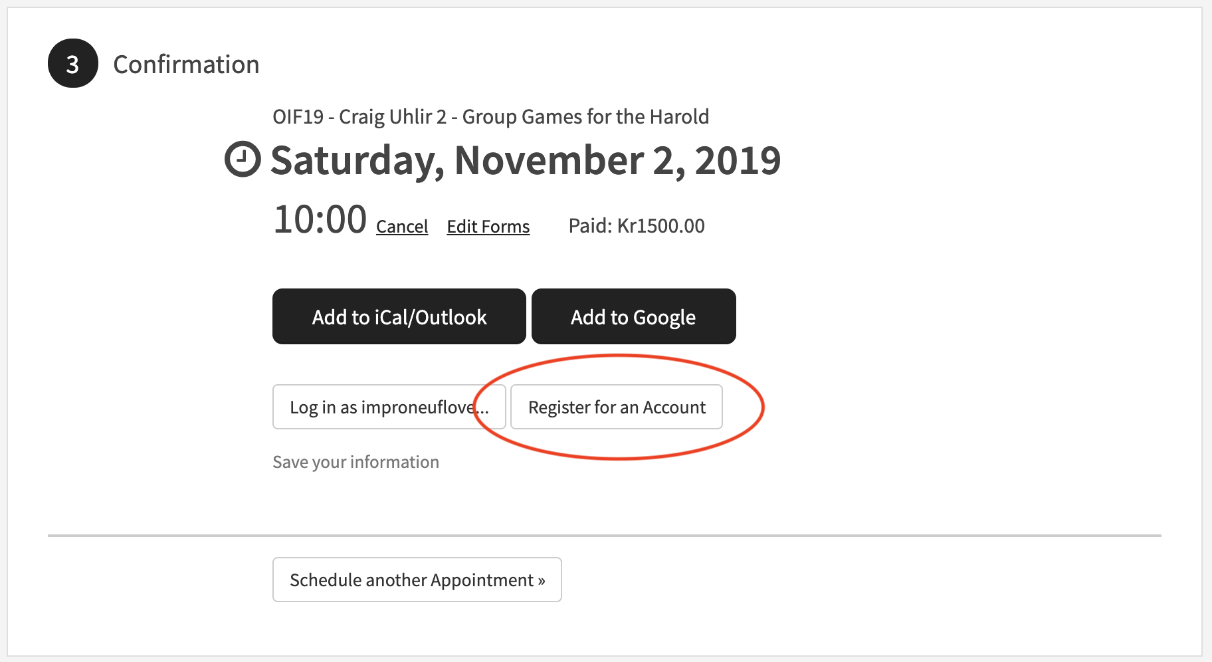Screen dimensions: 1212x662
Task: Click the clock icon beside the date
Action: (243, 160)
